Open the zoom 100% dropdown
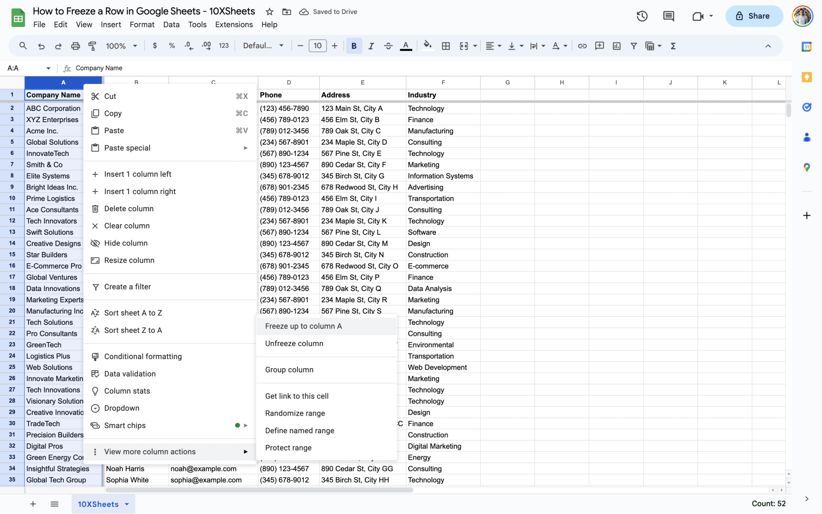This screenshot has width=822, height=514. [121, 46]
